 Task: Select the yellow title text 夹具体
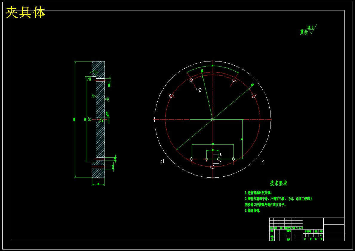point(25,13)
